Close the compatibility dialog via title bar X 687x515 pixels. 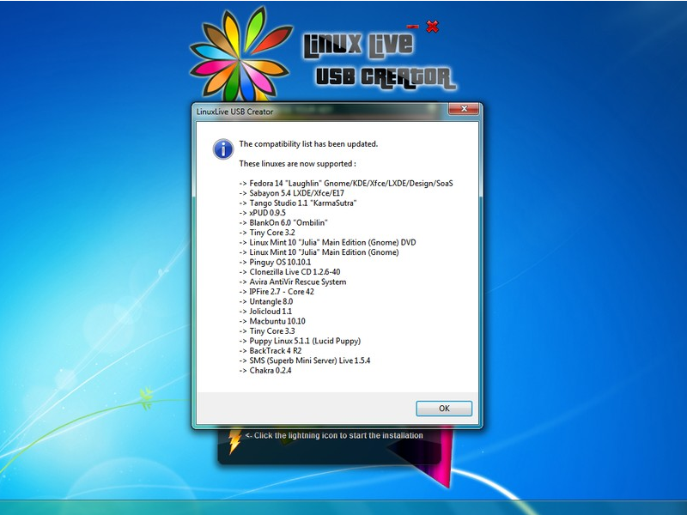tap(462, 110)
